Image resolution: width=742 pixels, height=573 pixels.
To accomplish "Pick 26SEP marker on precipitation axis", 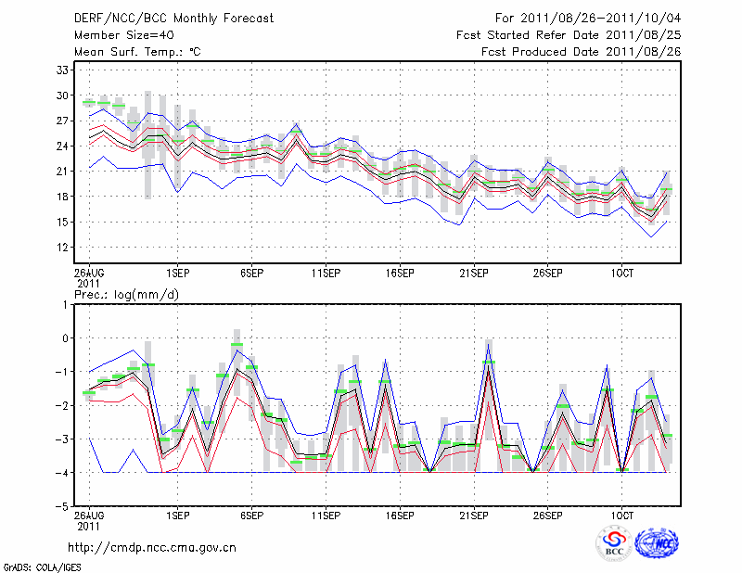I will click(x=548, y=514).
